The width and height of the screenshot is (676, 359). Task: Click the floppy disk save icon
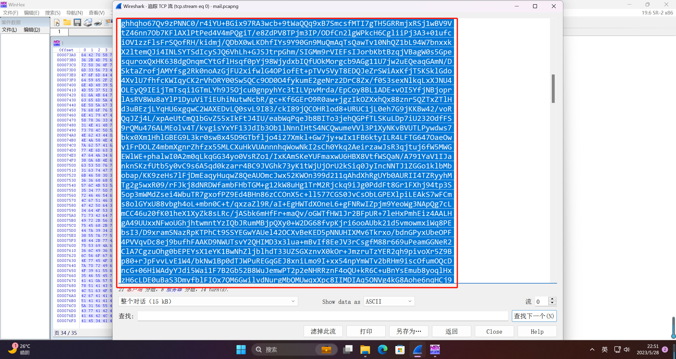coord(77,23)
